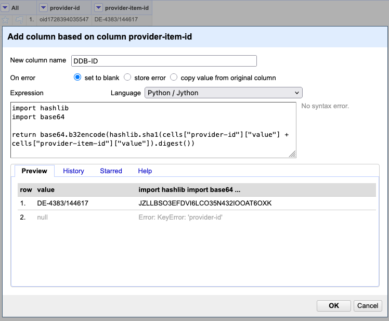This screenshot has width=389, height=321.
Task: Expand the provider-item-id column menu arrow
Action: pos(99,7)
